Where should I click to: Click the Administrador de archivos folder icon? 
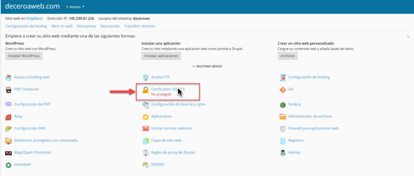[x=283, y=117]
